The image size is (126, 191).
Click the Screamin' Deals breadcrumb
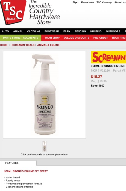pyautogui.click(x=23, y=45)
